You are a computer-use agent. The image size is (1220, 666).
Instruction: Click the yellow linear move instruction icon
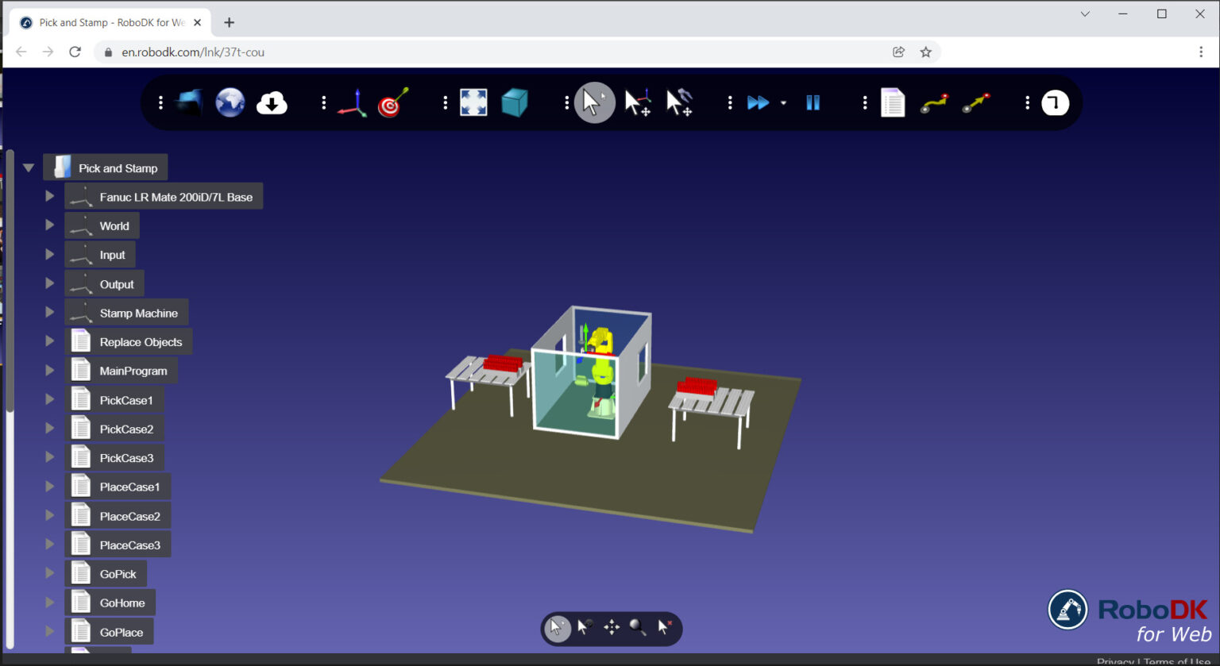pos(975,102)
